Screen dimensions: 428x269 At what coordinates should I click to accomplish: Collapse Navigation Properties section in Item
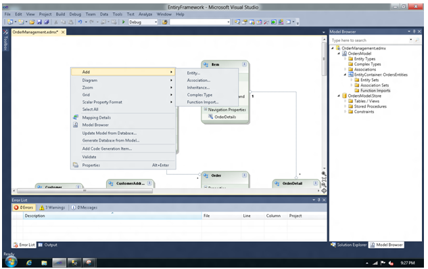(206, 109)
